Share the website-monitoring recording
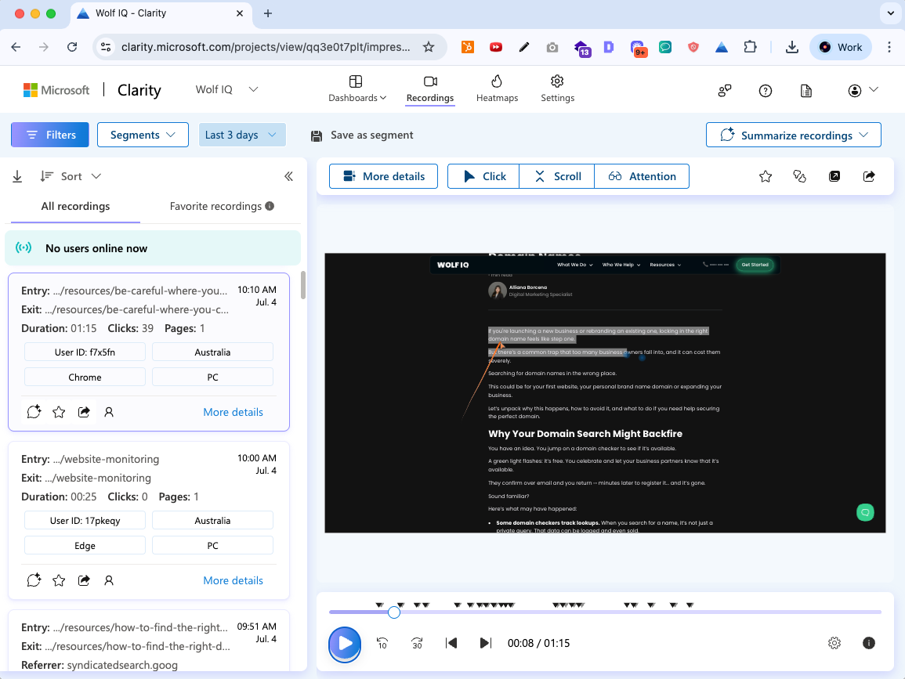This screenshot has width=905, height=679. 84,580
